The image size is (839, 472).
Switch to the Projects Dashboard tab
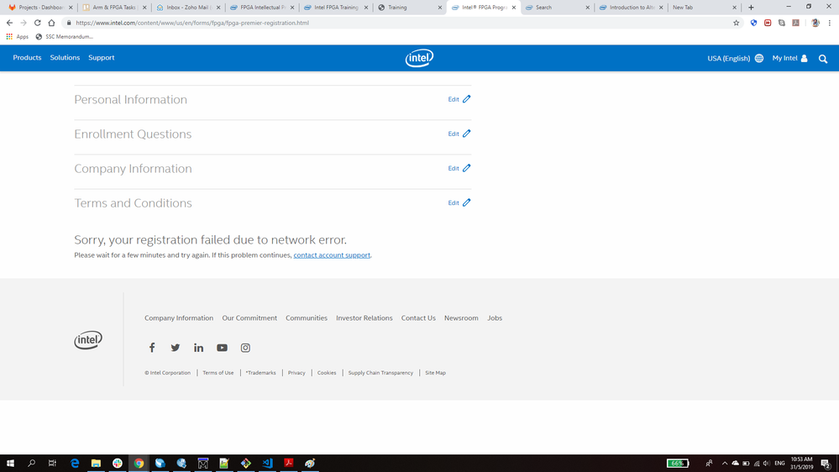coord(39,8)
